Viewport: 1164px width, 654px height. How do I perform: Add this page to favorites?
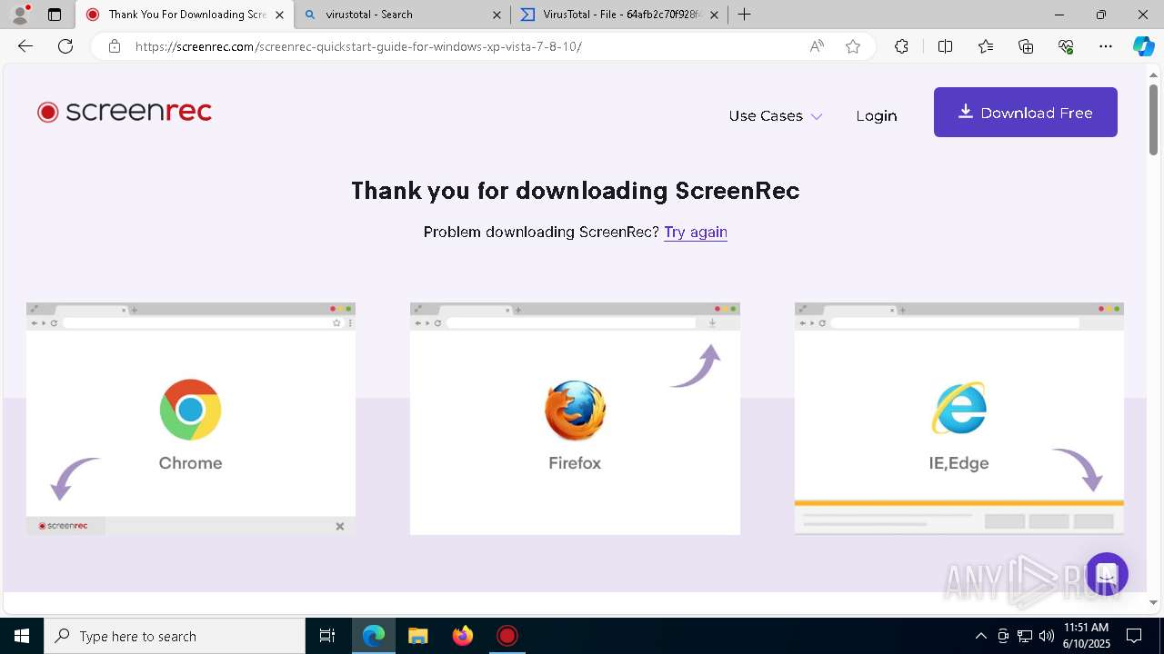[x=853, y=46]
